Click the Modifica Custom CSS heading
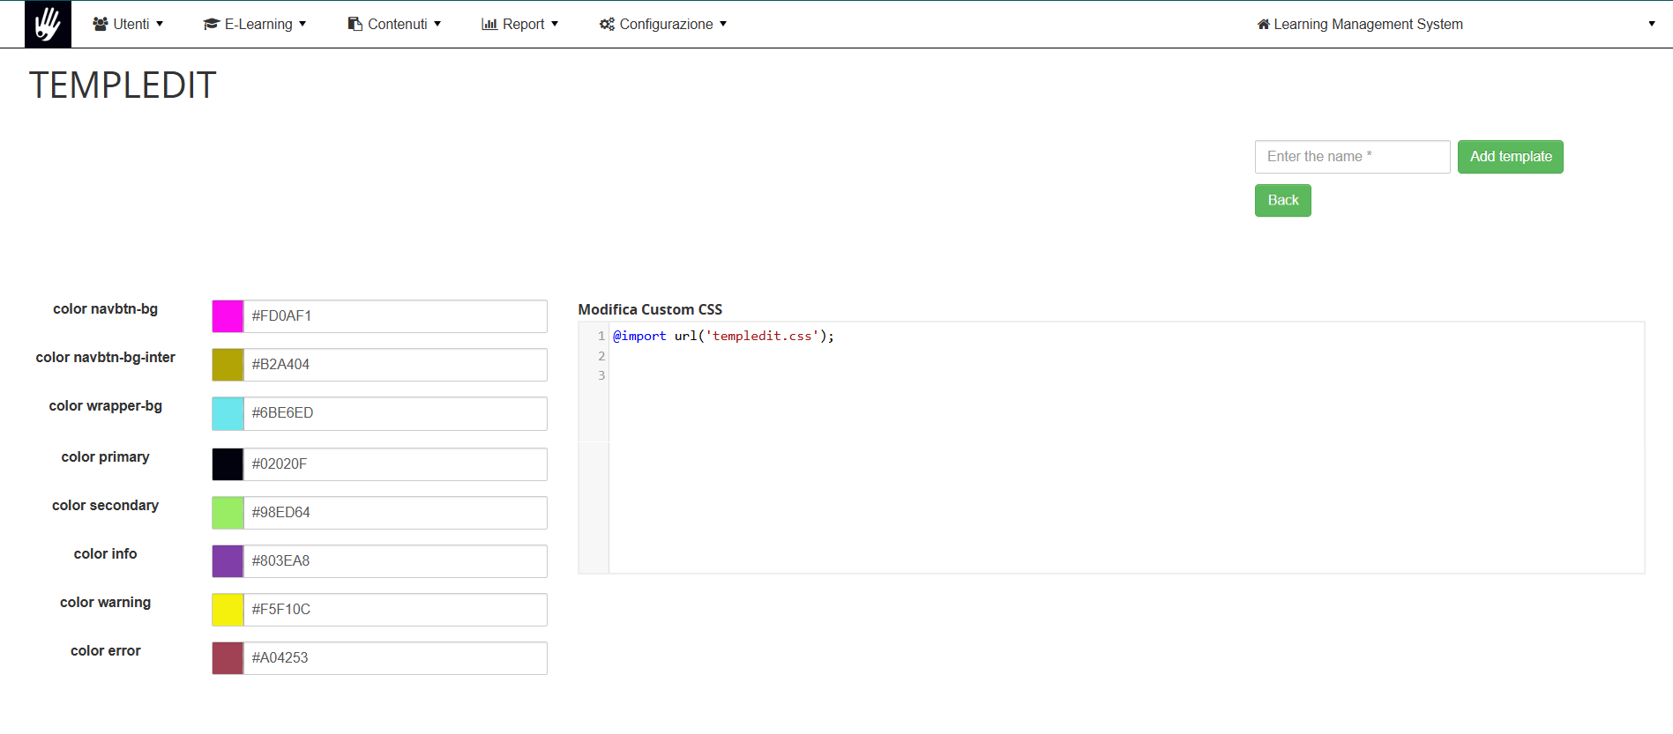The height and width of the screenshot is (734, 1673). click(x=650, y=310)
